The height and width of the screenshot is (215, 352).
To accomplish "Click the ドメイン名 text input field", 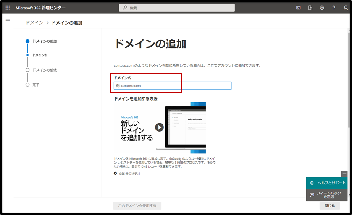I will pos(173,86).
